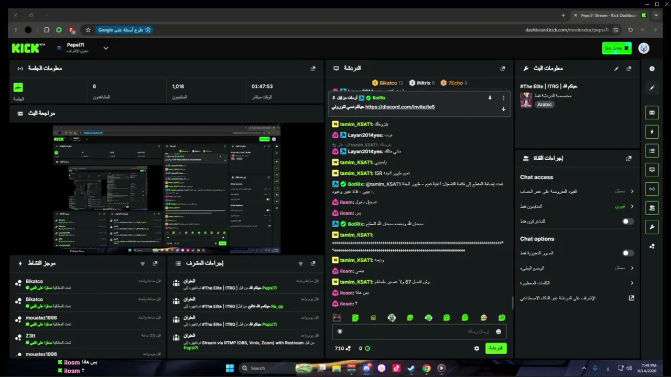
Task: Click the green send chat button
Action: click(x=496, y=348)
